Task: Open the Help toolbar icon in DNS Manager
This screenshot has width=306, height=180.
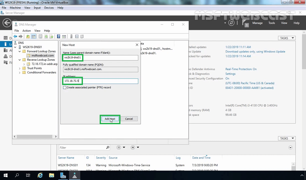Action: 59,36
